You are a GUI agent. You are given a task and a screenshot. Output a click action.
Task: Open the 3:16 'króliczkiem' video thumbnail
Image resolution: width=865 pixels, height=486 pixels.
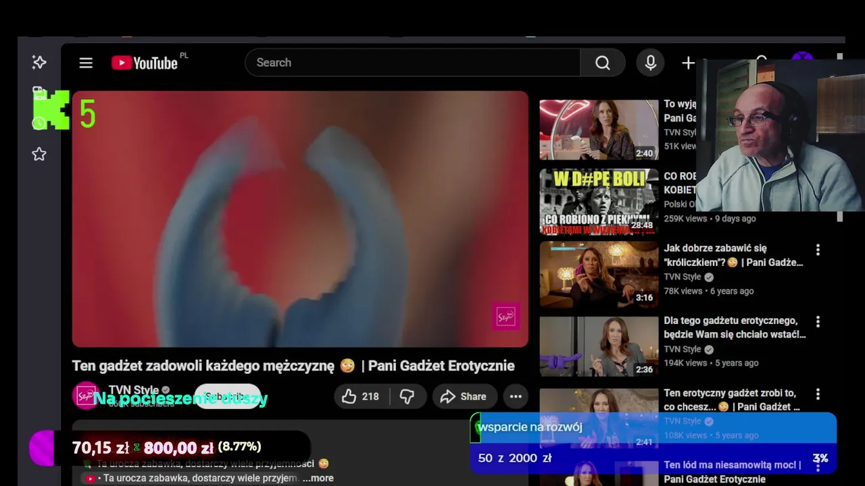coord(599,274)
